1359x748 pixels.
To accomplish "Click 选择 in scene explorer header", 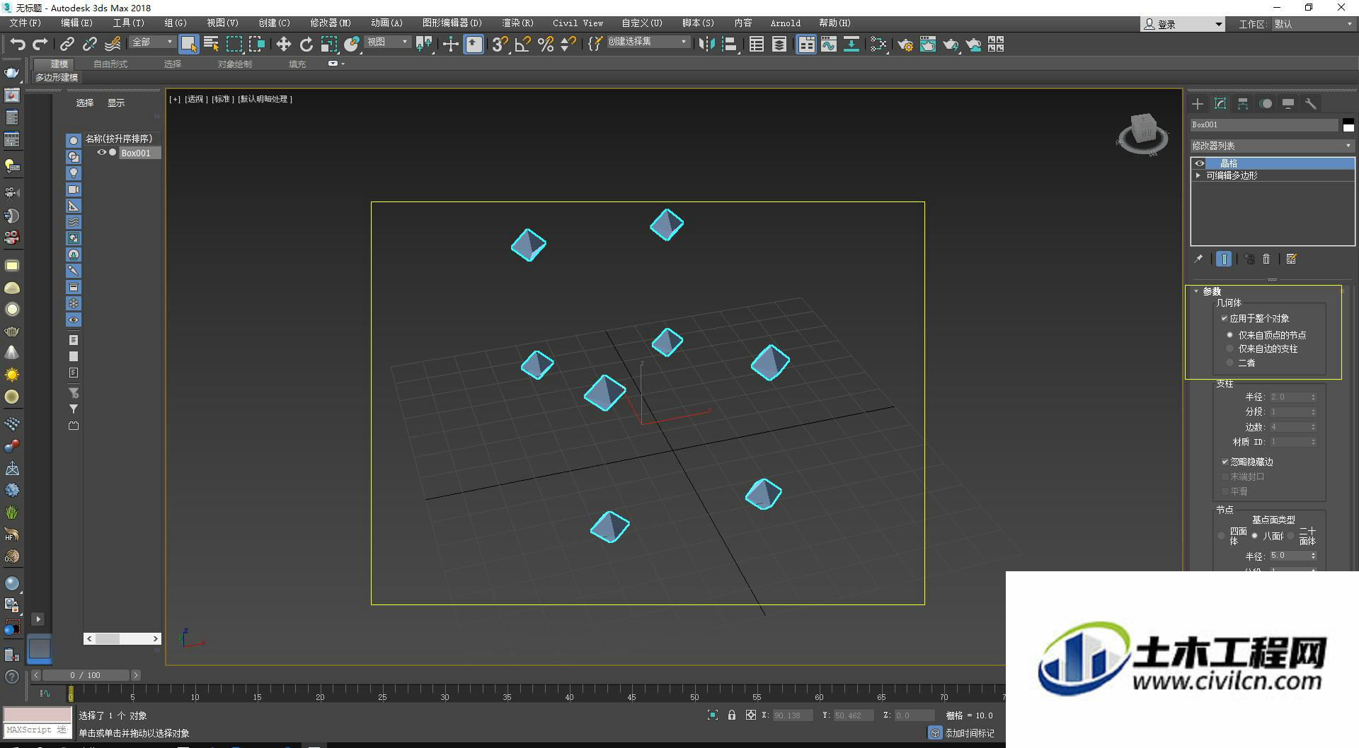I will pos(85,103).
